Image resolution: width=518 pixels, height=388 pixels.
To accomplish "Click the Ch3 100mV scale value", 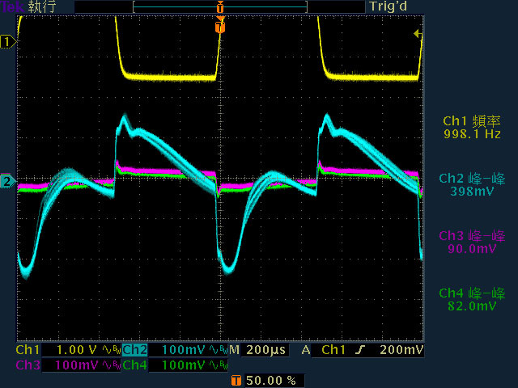I will (x=76, y=365).
